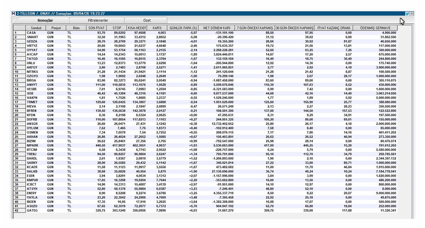The width and height of the screenshot is (425, 228).
Task: Click the 157,53 price earnings value
Action: [x=346, y=110]
